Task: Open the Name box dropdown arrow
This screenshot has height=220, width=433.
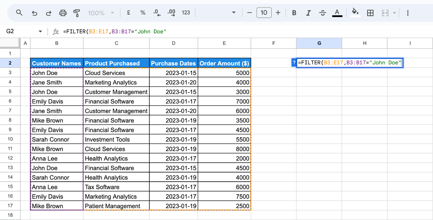Action: [x=40, y=31]
